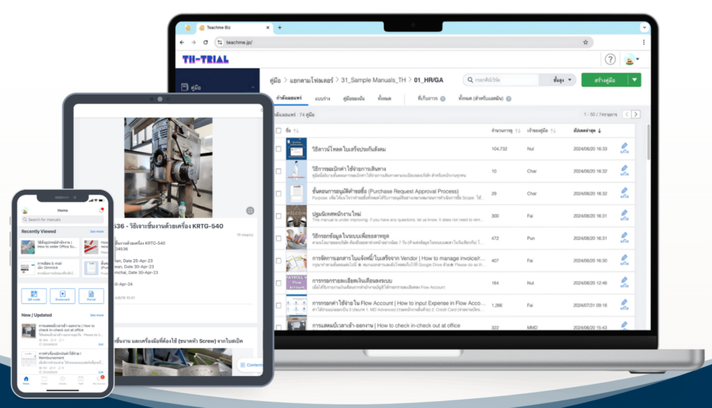Reload the page in browser toolbar
This screenshot has height=408, width=712.
click(x=205, y=42)
